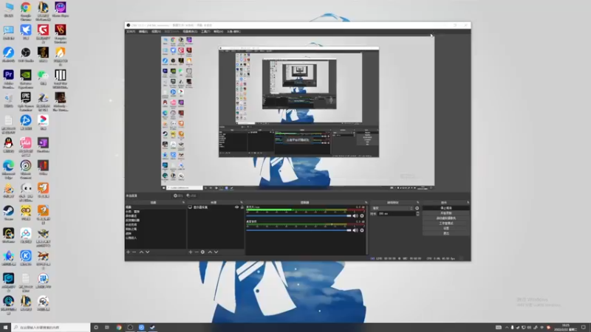This screenshot has height=332, width=591.
Task: Add a new source with the plus icon
Action: click(x=191, y=252)
